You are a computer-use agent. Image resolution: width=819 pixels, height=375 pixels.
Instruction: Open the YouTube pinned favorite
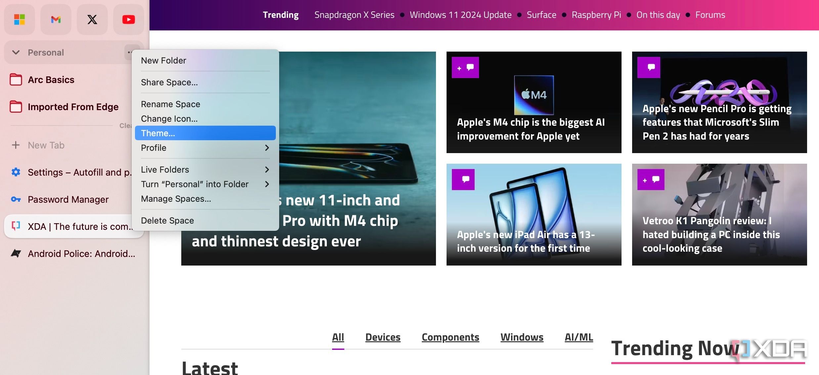(x=128, y=20)
